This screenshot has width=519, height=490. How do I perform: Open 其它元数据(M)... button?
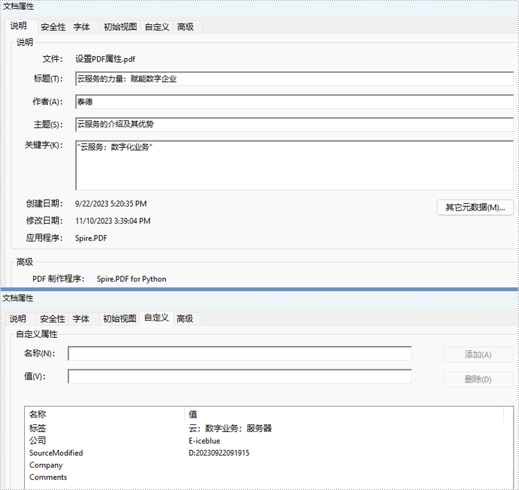click(x=475, y=207)
